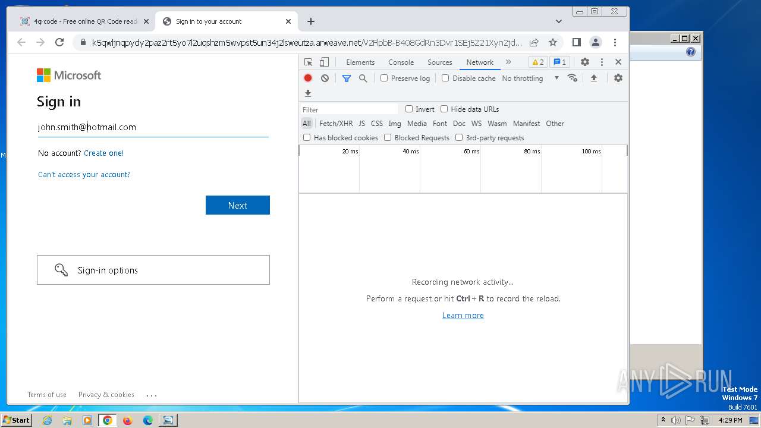The image size is (761, 428).
Task: Share this page icon in address bar
Action: coord(534,42)
